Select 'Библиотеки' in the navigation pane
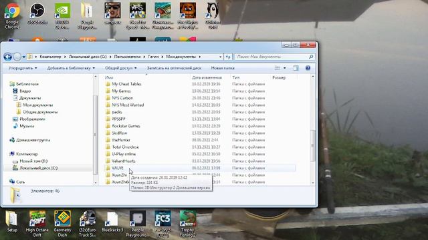The width and height of the screenshot is (428, 240). coord(27,84)
